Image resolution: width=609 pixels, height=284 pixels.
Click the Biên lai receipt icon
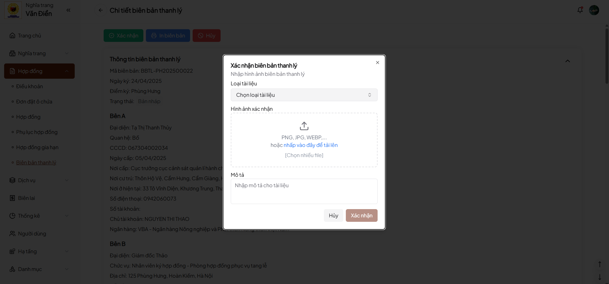12,198
